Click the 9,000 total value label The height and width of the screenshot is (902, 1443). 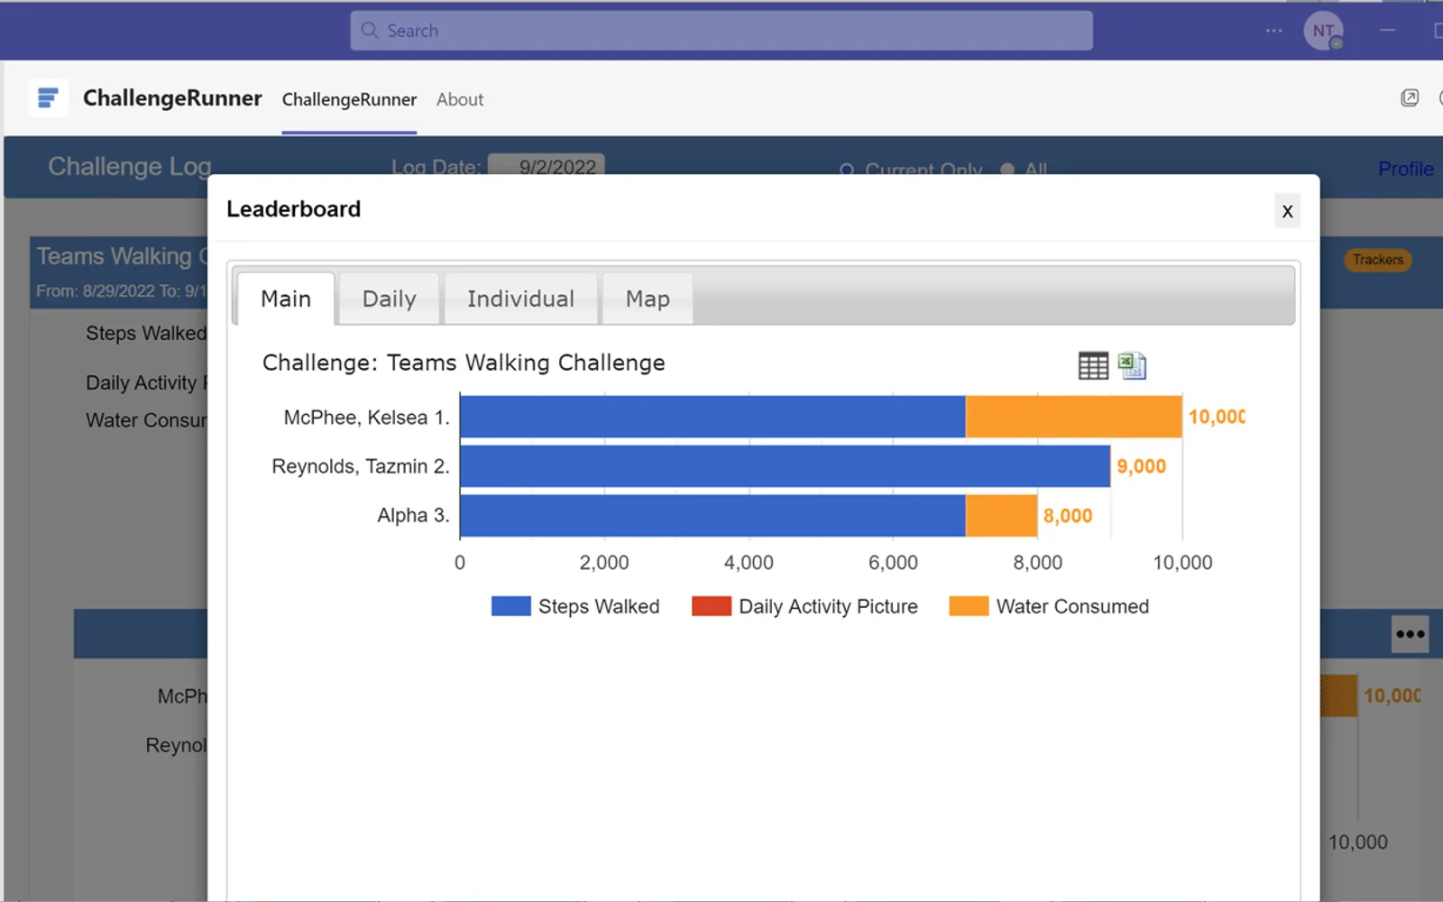(x=1141, y=466)
